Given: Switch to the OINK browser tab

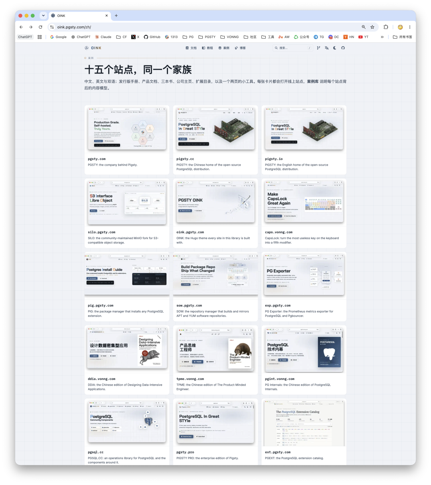Looking at the screenshot, I should (79, 16).
